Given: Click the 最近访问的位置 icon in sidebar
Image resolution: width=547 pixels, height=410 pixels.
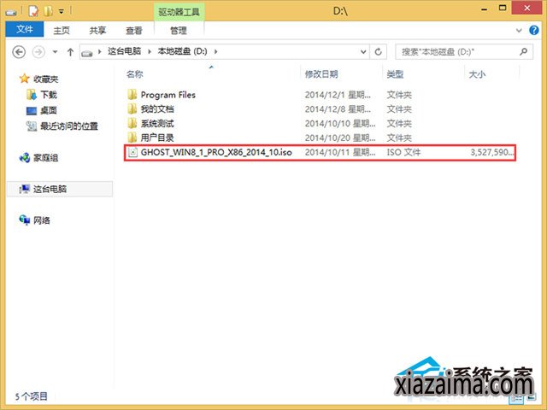Looking at the screenshot, I should tap(32, 126).
